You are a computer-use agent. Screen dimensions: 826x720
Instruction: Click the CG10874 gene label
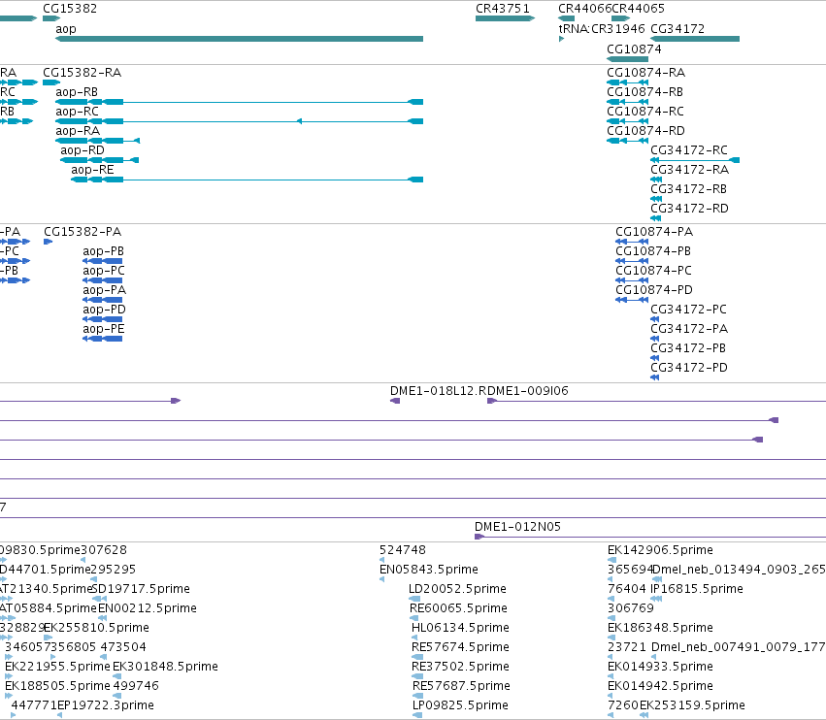634,49
